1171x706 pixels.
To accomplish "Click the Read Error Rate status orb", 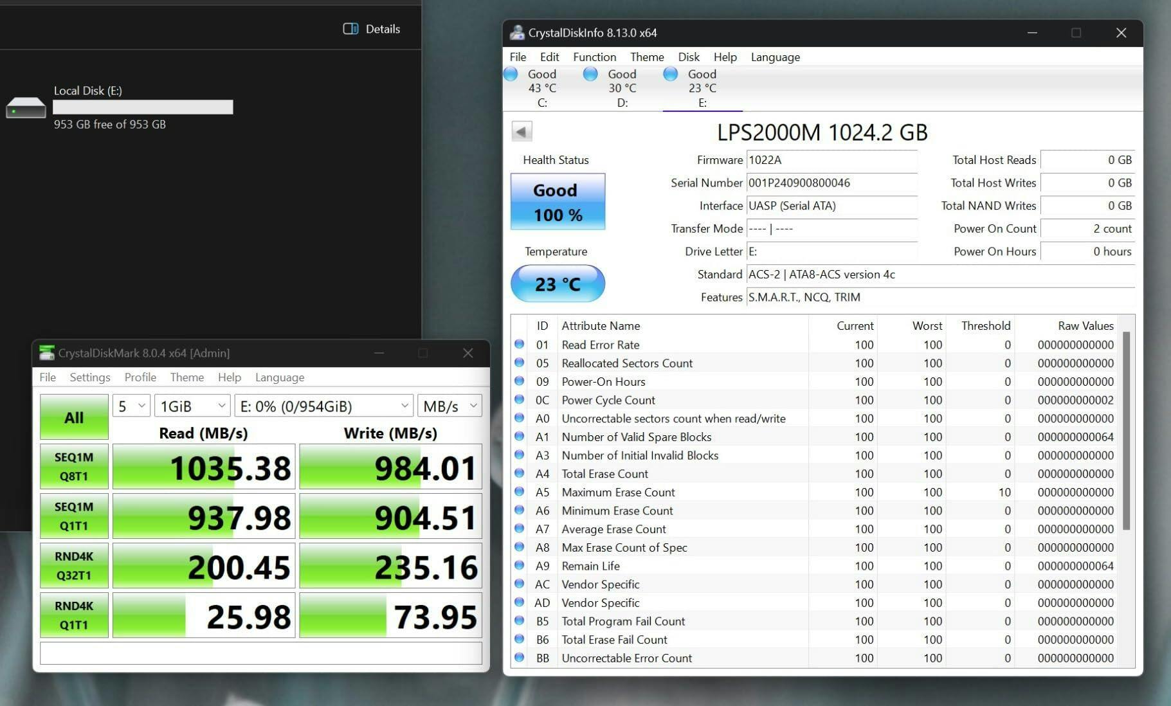I will [x=519, y=345].
